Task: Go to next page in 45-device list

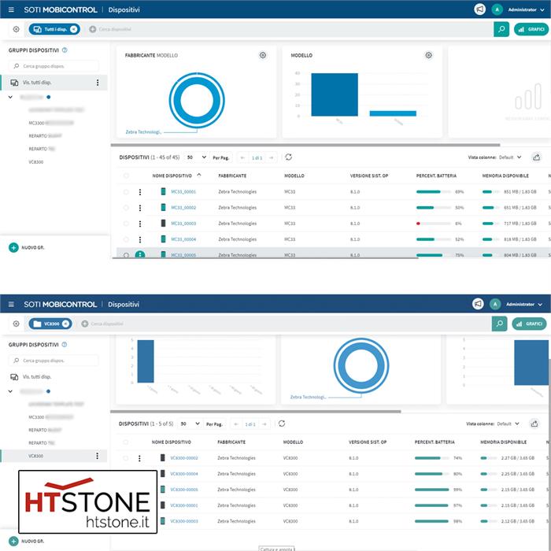Action: pyautogui.click(x=272, y=157)
